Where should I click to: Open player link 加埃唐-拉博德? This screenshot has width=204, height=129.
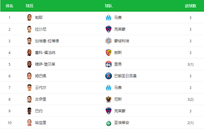pos(47,41)
